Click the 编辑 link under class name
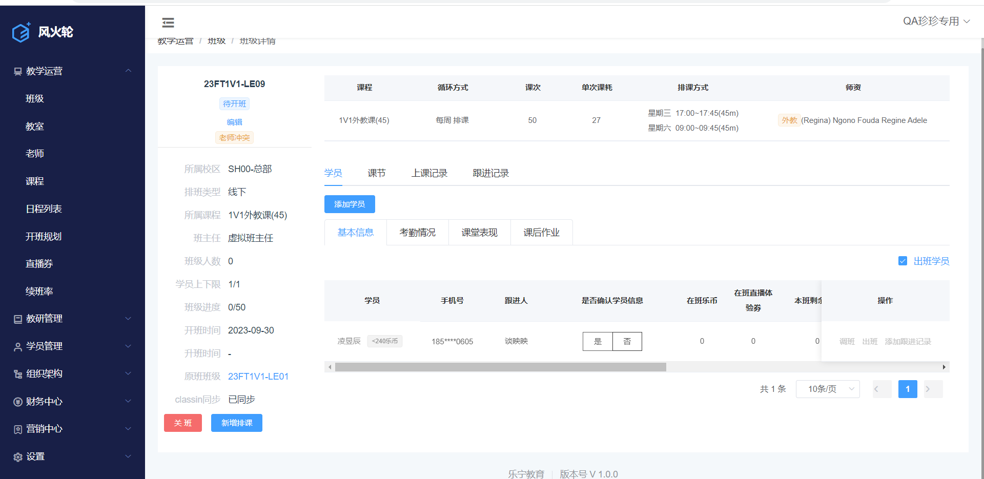Viewport: 984px width, 479px height. pyautogui.click(x=235, y=122)
